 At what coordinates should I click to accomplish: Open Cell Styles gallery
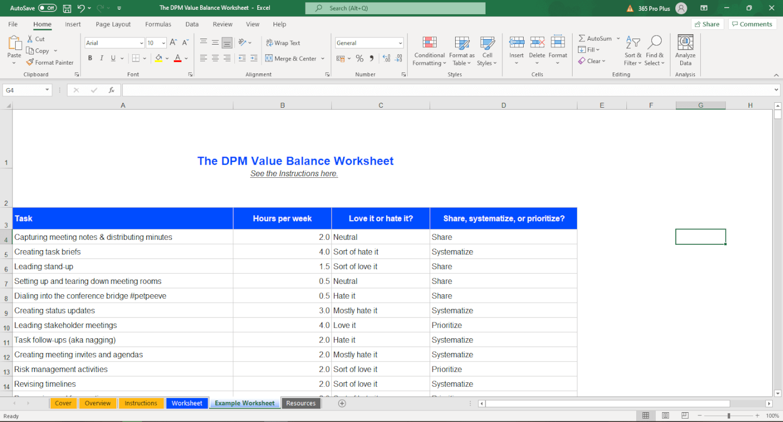pos(487,51)
